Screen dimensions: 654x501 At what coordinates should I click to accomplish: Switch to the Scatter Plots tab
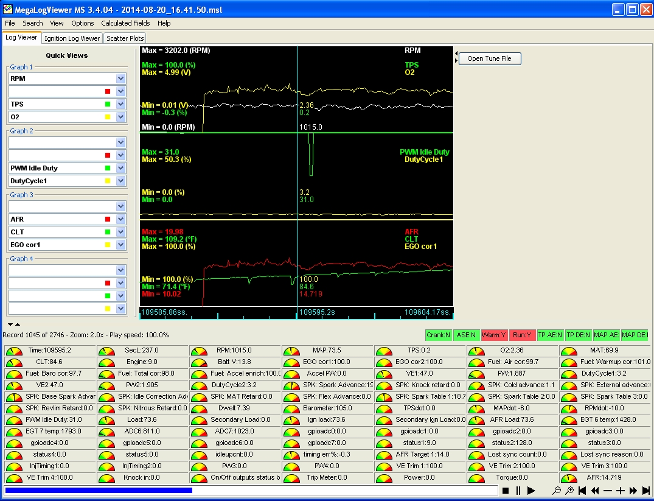pyautogui.click(x=125, y=38)
